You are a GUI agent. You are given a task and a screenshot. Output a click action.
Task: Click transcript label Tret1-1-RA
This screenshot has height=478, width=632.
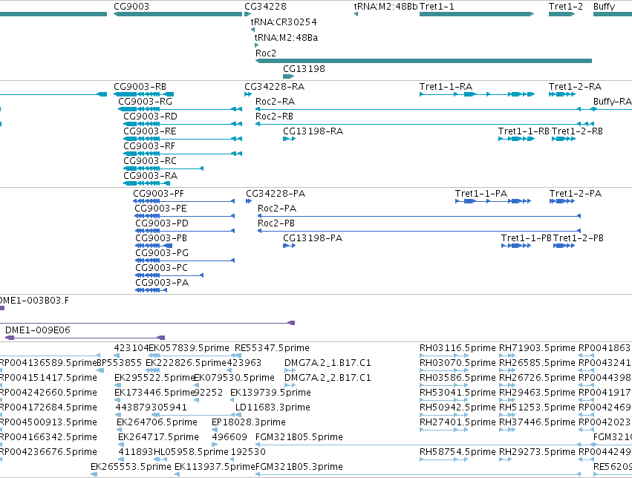pyautogui.click(x=446, y=87)
